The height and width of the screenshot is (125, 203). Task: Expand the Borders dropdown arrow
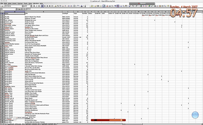[x=76, y=6]
